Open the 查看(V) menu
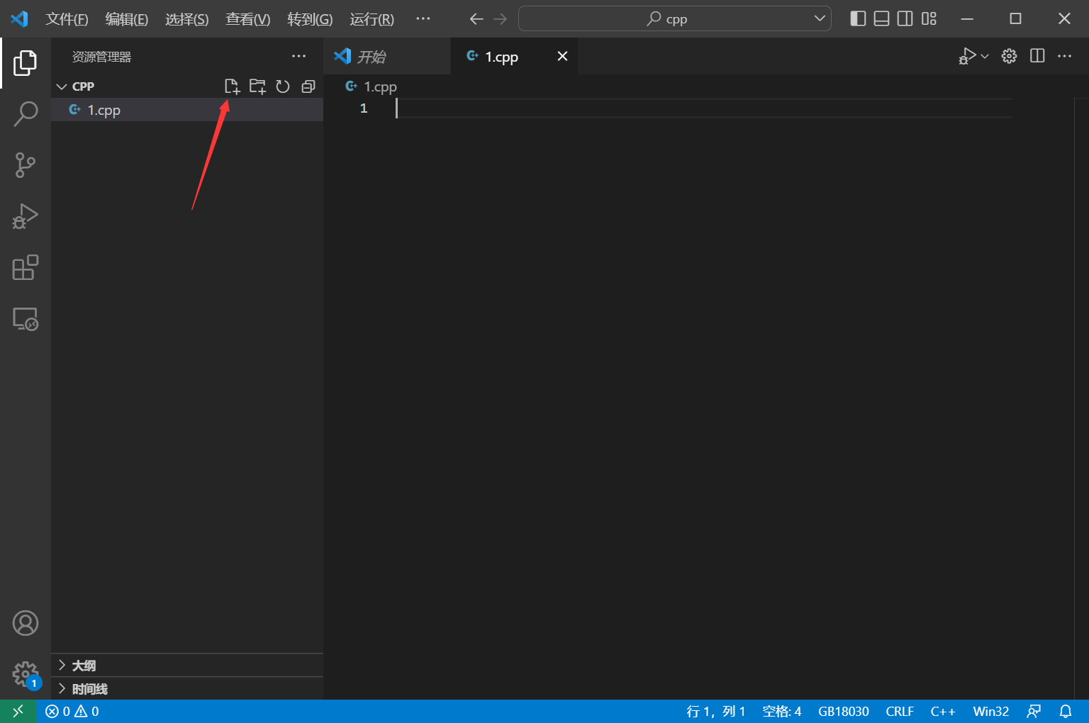This screenshot has width=1089, height=723. (248, 19)
